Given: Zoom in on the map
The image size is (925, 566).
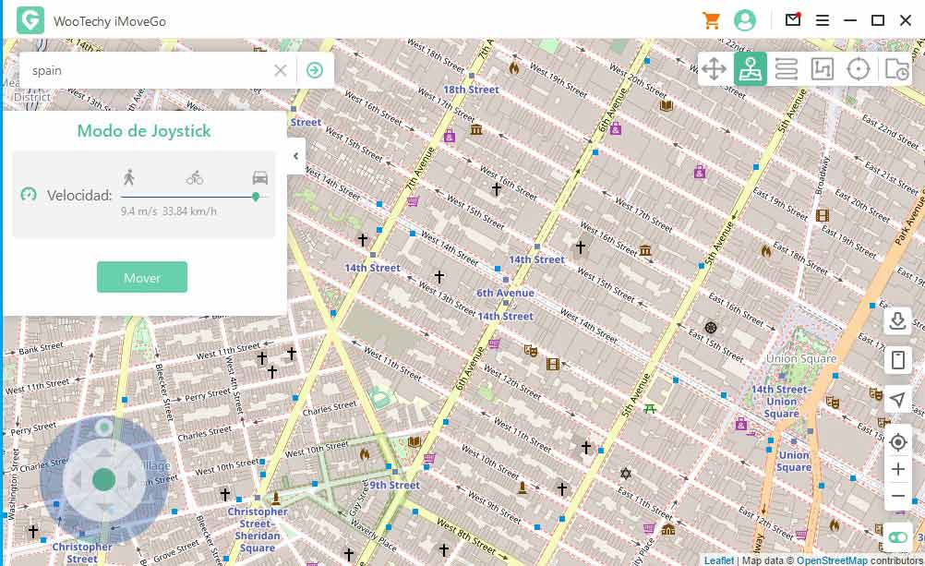Looking at the screenshot, I should 897,469.
